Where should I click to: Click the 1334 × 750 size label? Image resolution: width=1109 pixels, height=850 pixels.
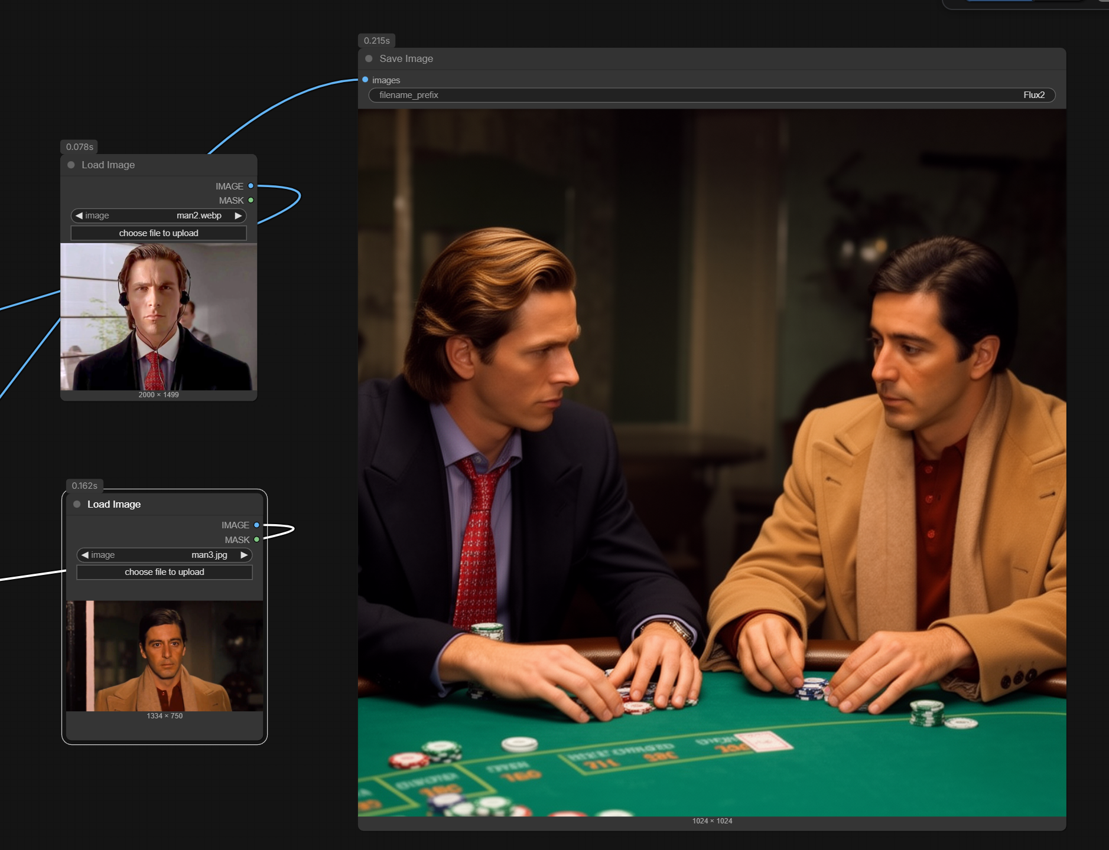pos(165,716)
